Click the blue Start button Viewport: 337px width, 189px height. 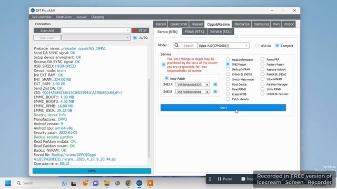coord(223,108)
